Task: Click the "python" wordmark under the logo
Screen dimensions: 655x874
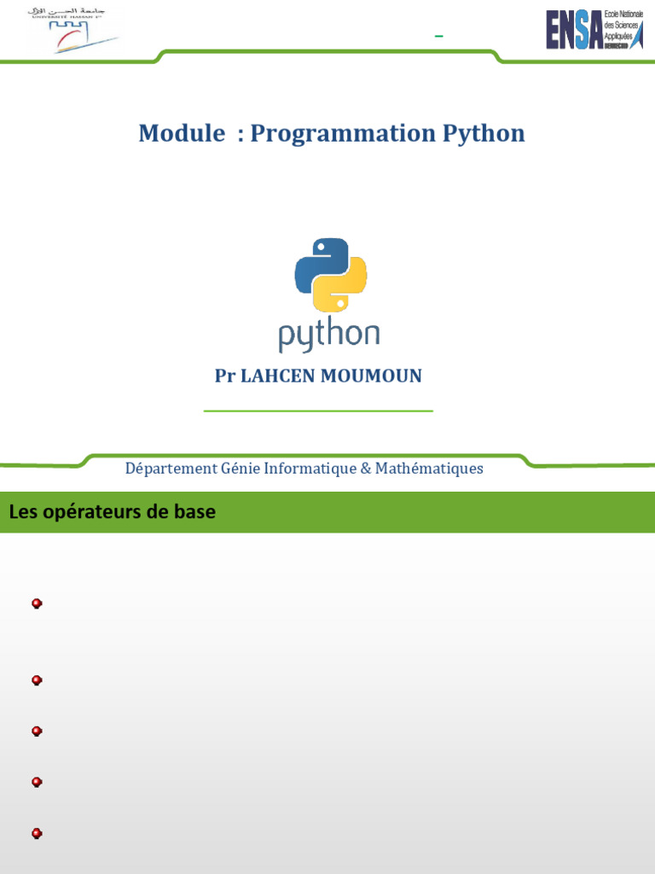Action: (x=329, y=334)
